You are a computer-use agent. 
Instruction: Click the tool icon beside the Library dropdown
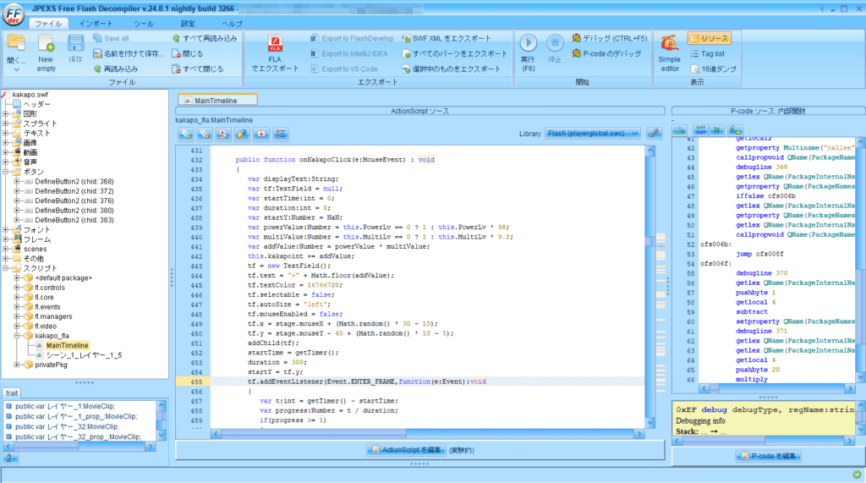coord(654,134)
